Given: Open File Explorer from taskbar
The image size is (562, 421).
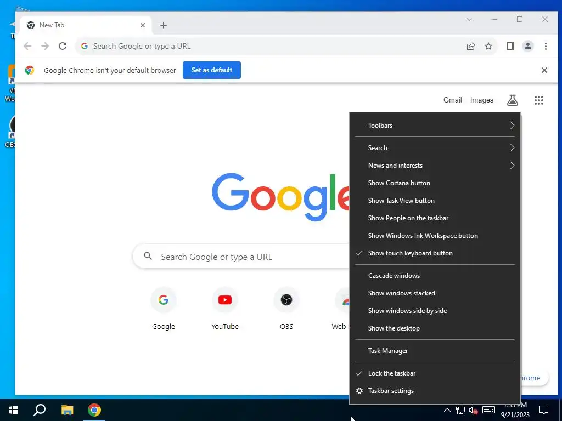Looking at the screenshot, I should pyautogui.click(x=67, y=410).
